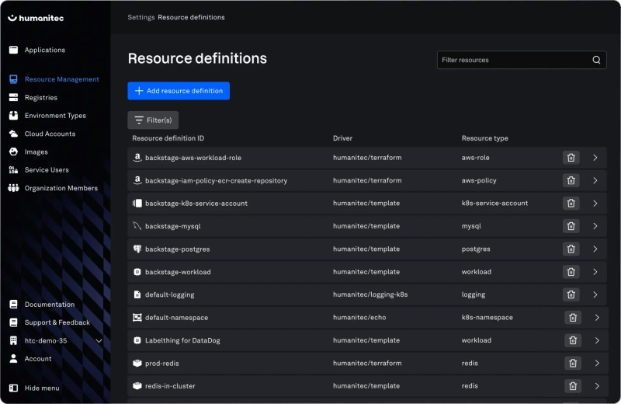Click the Filter resources search field

click(512, 60)
